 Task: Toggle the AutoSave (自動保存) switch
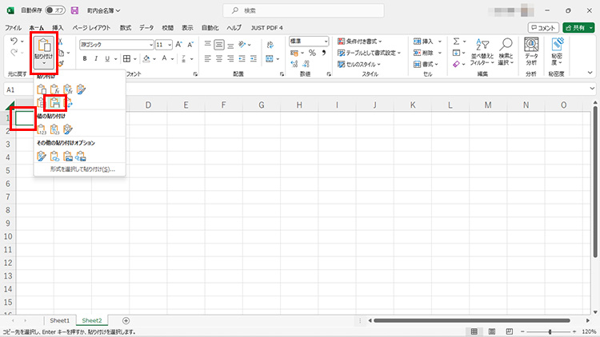click(x=54, y=11)
